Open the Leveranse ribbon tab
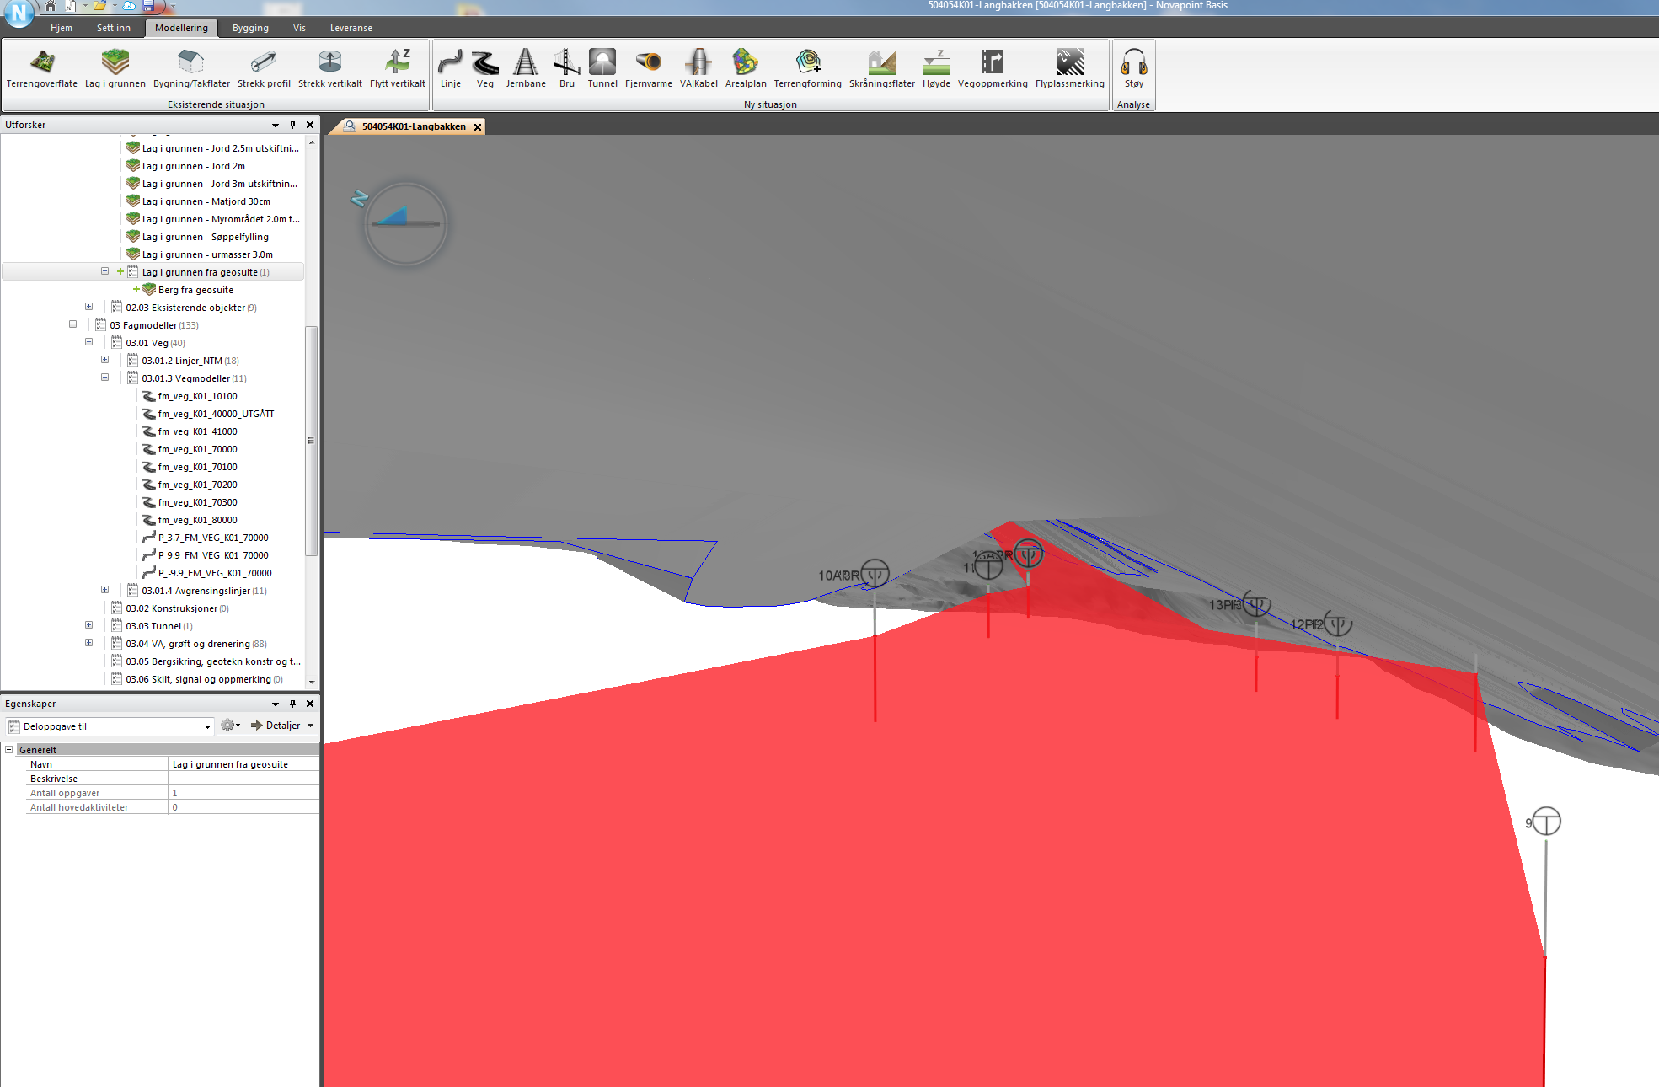The image size is (1659, 1087). 351,28
